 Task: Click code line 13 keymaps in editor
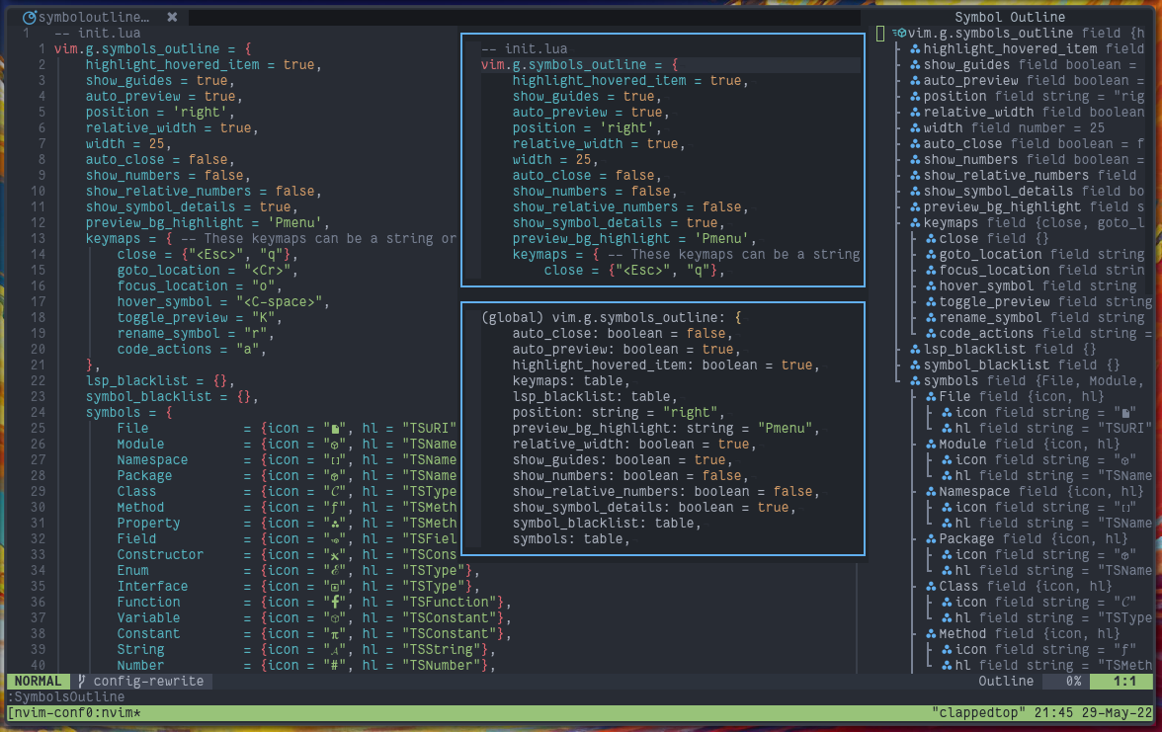[x=271, y=239]
